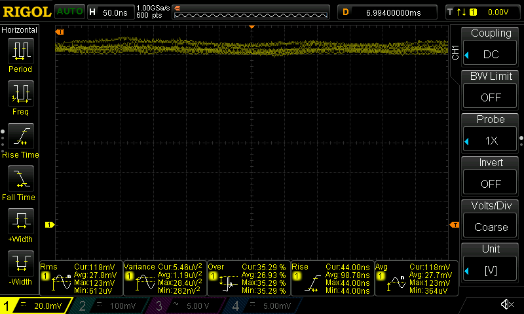Click the Rms measurement waveform icon
This screenshot has width=524, height=314.
tap(61, 282)
